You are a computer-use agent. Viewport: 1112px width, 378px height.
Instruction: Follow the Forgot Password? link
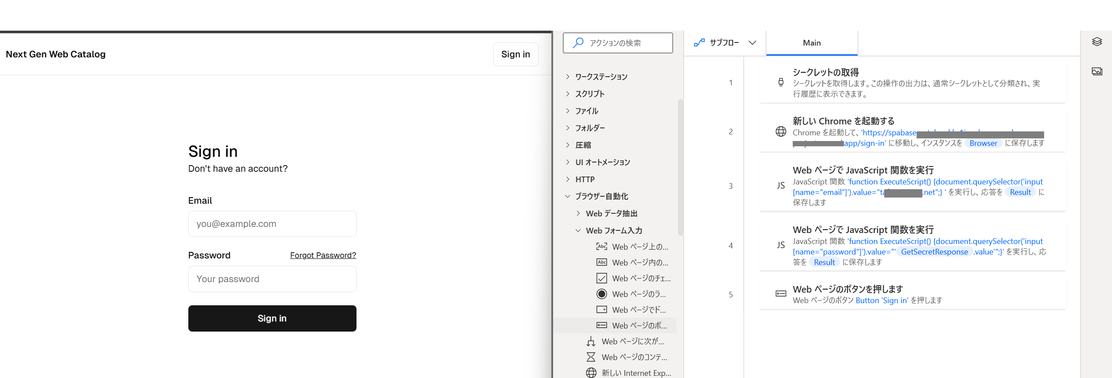(323, 255)
